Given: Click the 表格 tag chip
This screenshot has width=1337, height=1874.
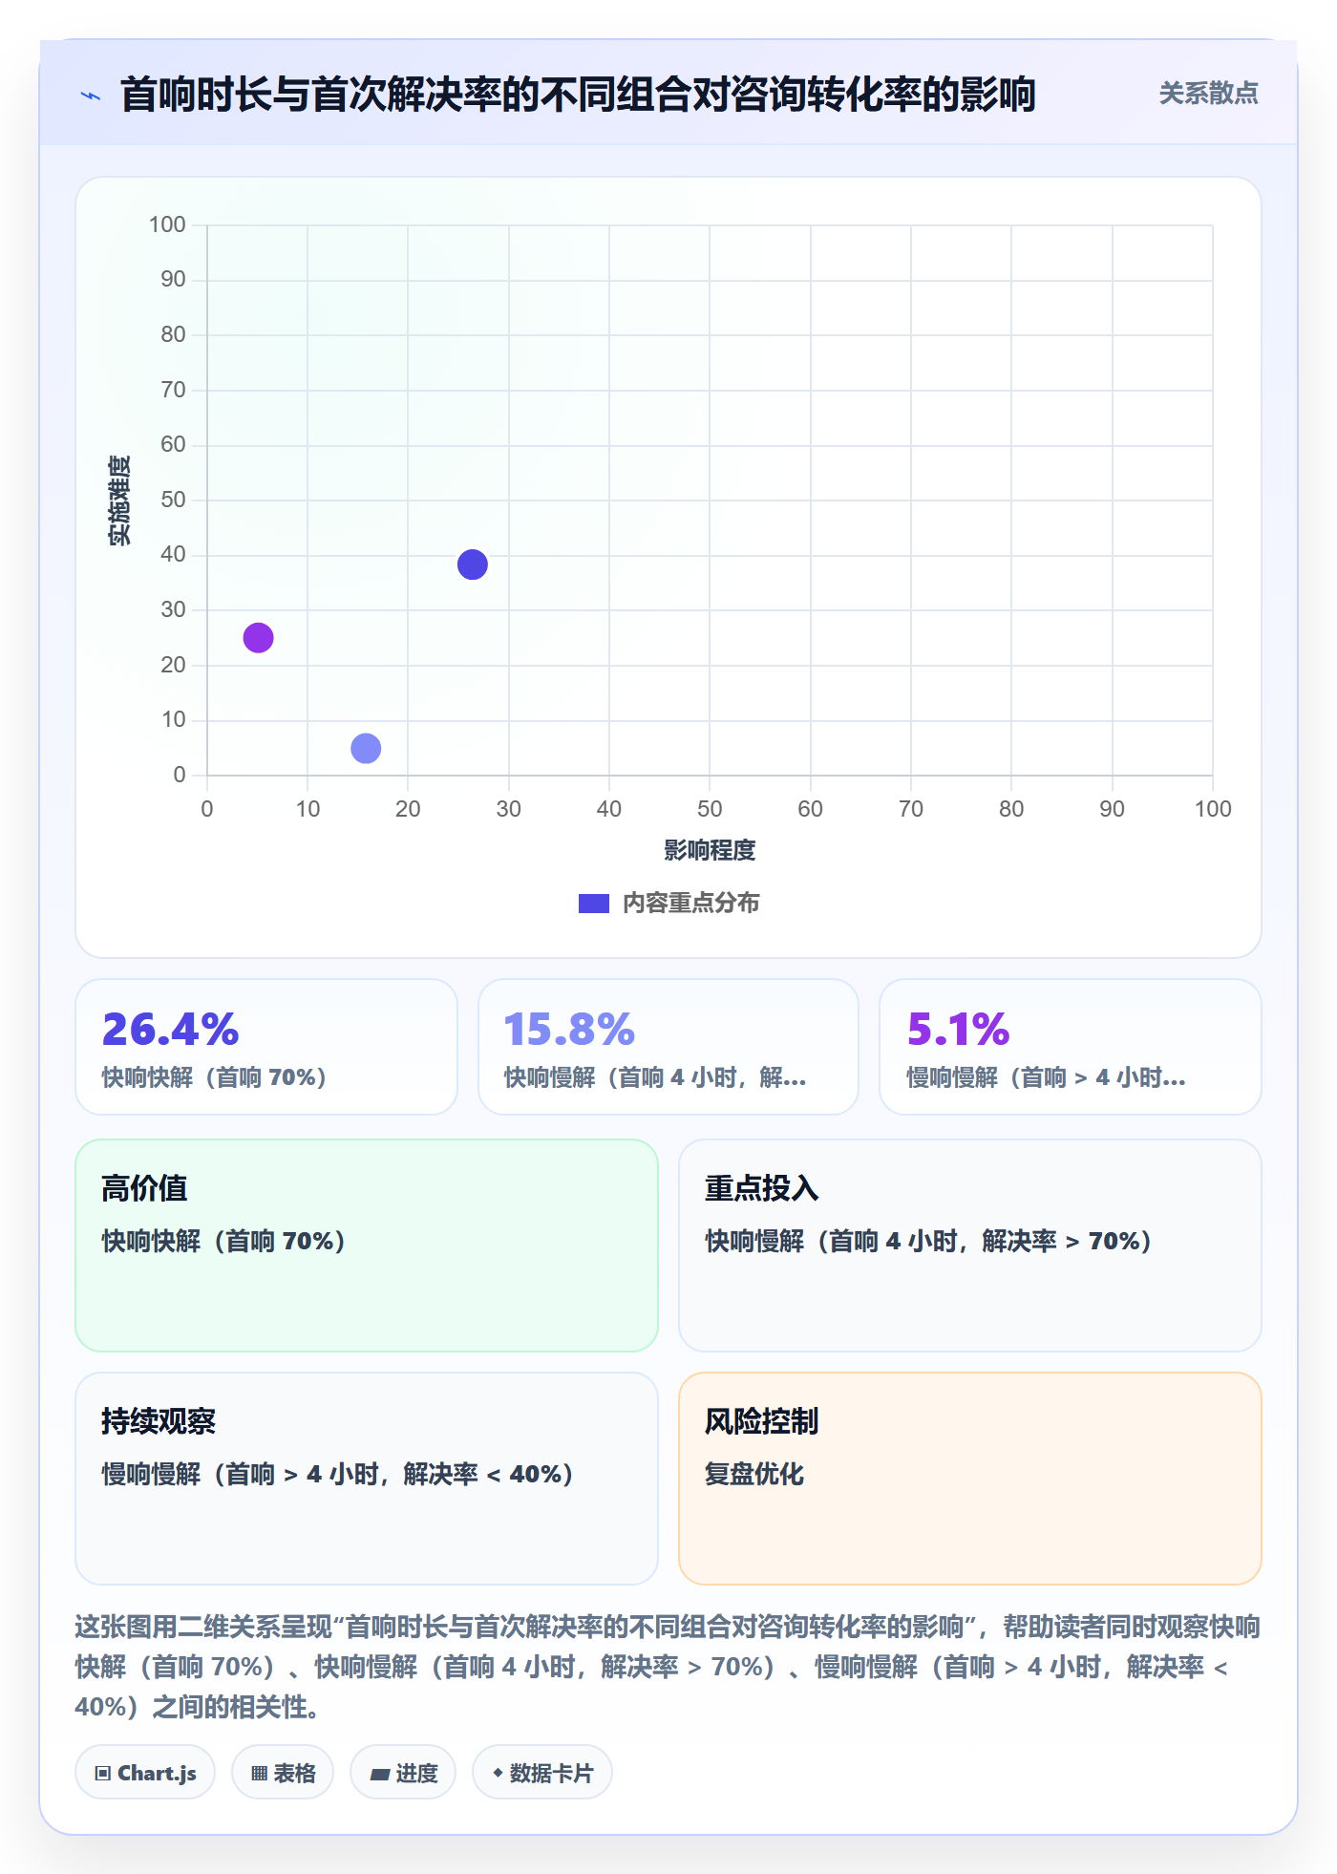Looking at the screenshot, I should click(x=283, y=1773).
